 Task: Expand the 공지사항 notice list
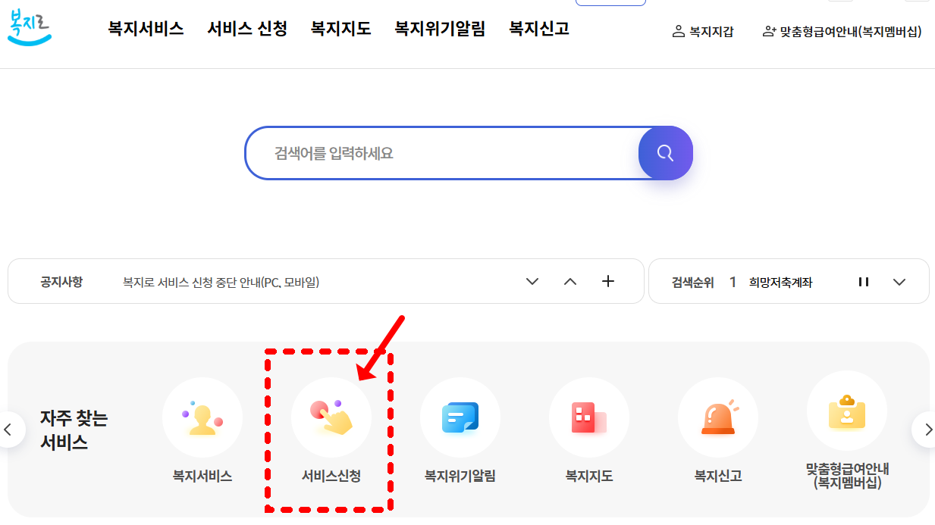532,281
